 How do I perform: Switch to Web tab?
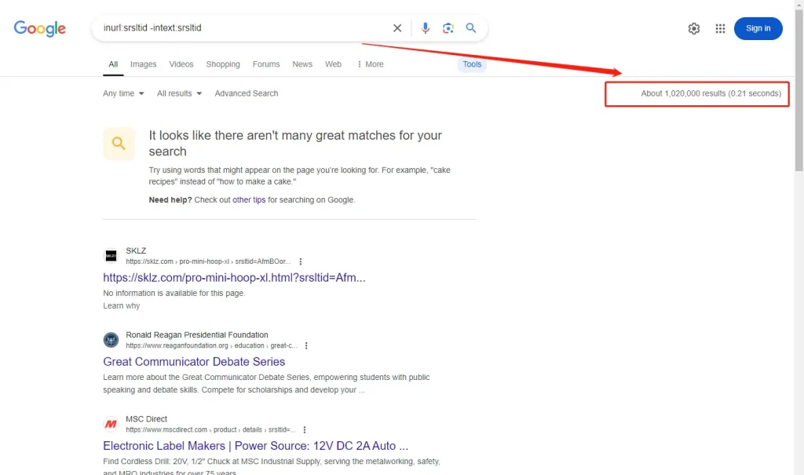point(333,64)
